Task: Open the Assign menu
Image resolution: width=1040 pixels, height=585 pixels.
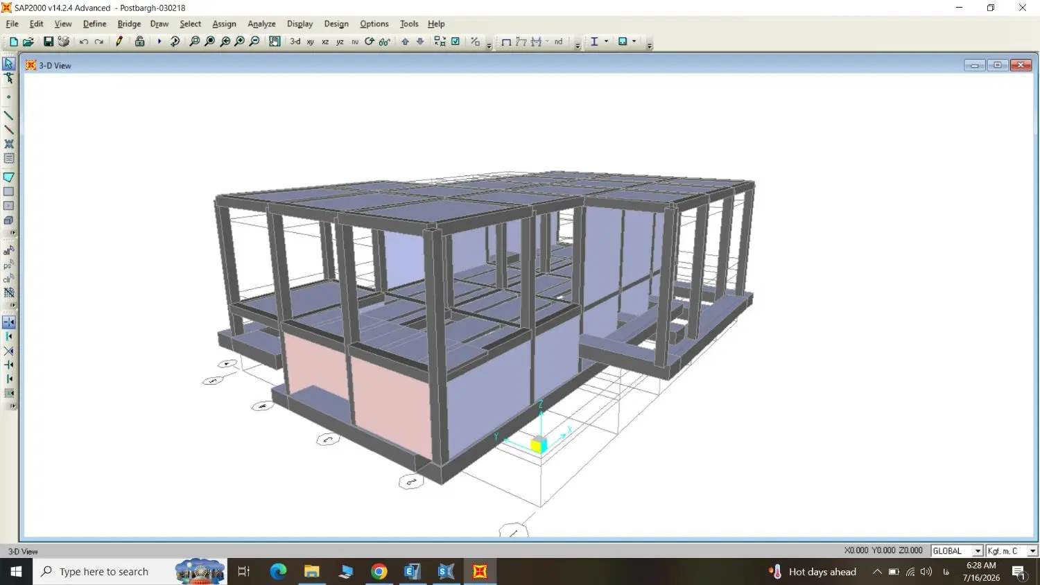Action: tap(224, 24)
